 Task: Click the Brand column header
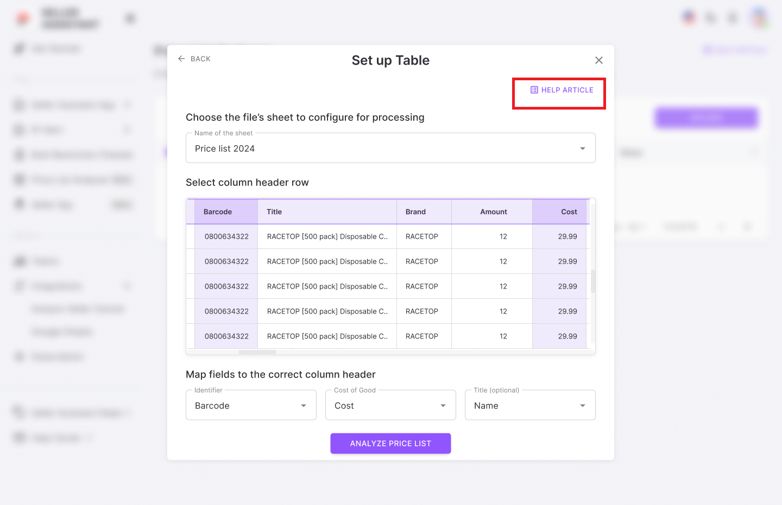coord(415,212)
